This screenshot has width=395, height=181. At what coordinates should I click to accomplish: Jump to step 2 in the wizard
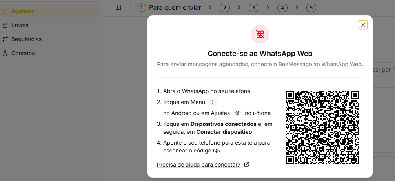coord(225,8)
